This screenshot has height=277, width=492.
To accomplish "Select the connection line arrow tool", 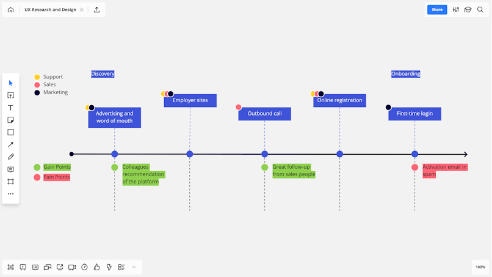I will click(x=10, y=144).
